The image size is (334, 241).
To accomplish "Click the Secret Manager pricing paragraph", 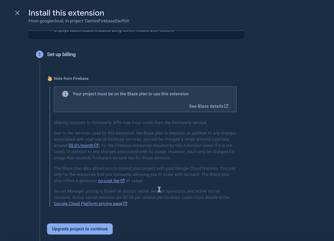I will pyautogui.click(x=136, y=194).
